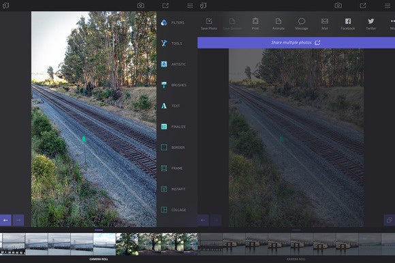Close the hamburger menu in left screen

pos(190,5)
